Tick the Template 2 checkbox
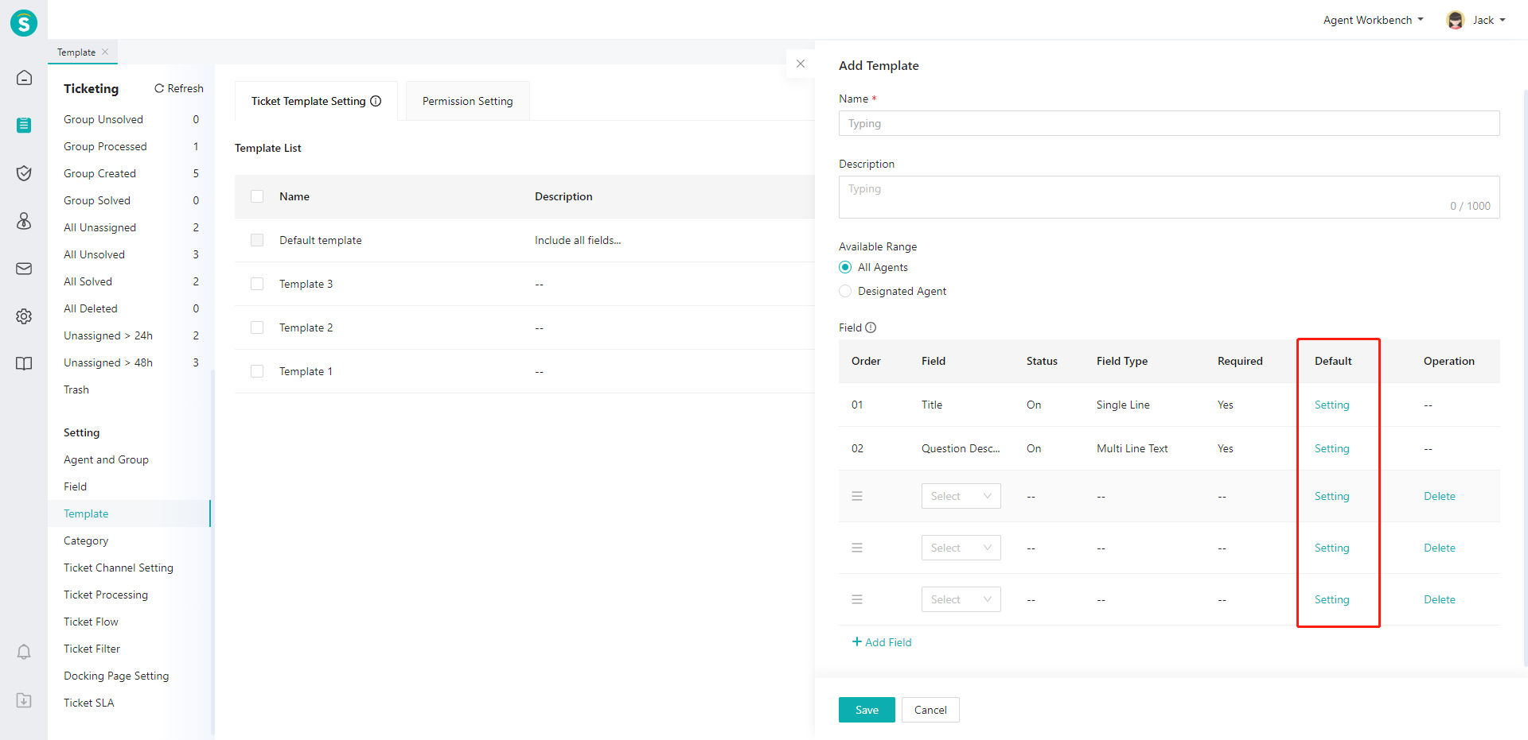The width and height of the screenshot is (1528, 740). click(x=257, y=327)
